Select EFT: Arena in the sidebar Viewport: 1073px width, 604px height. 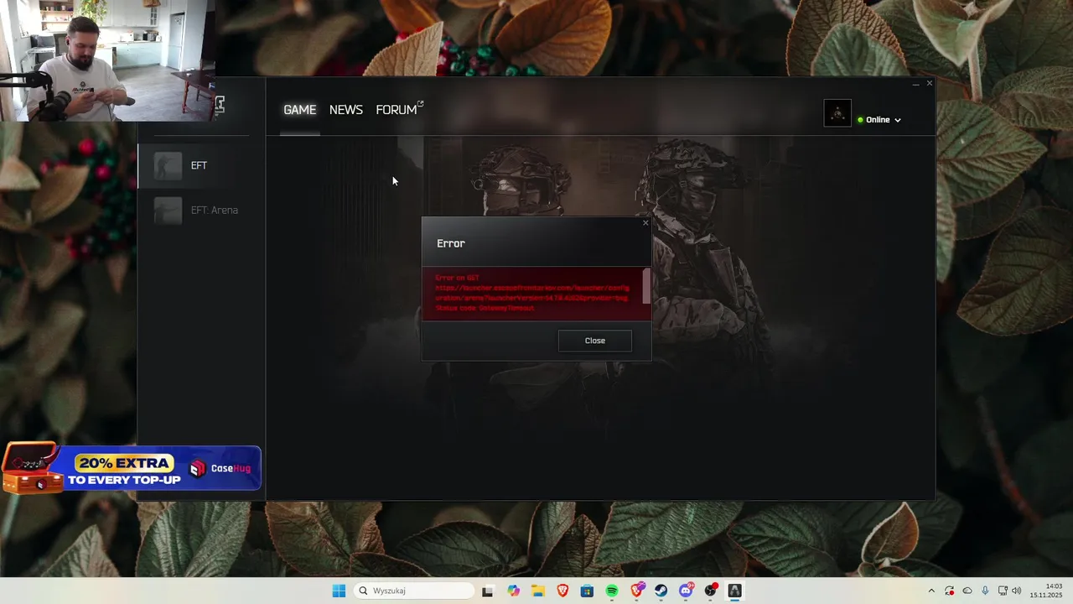click(x=201, y=210)
